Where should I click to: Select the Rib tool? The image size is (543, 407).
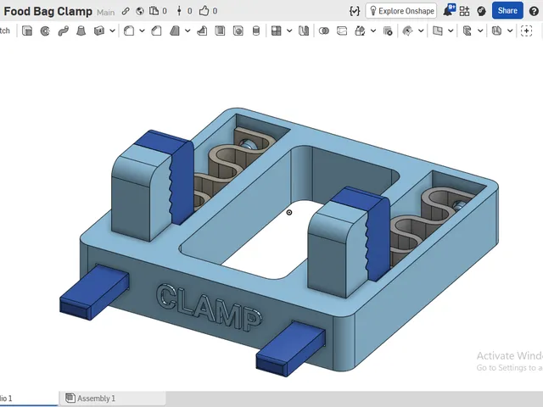[202, 31]
